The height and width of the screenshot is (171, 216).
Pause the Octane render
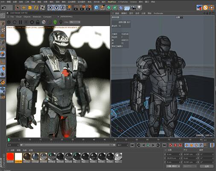(20, 22)
